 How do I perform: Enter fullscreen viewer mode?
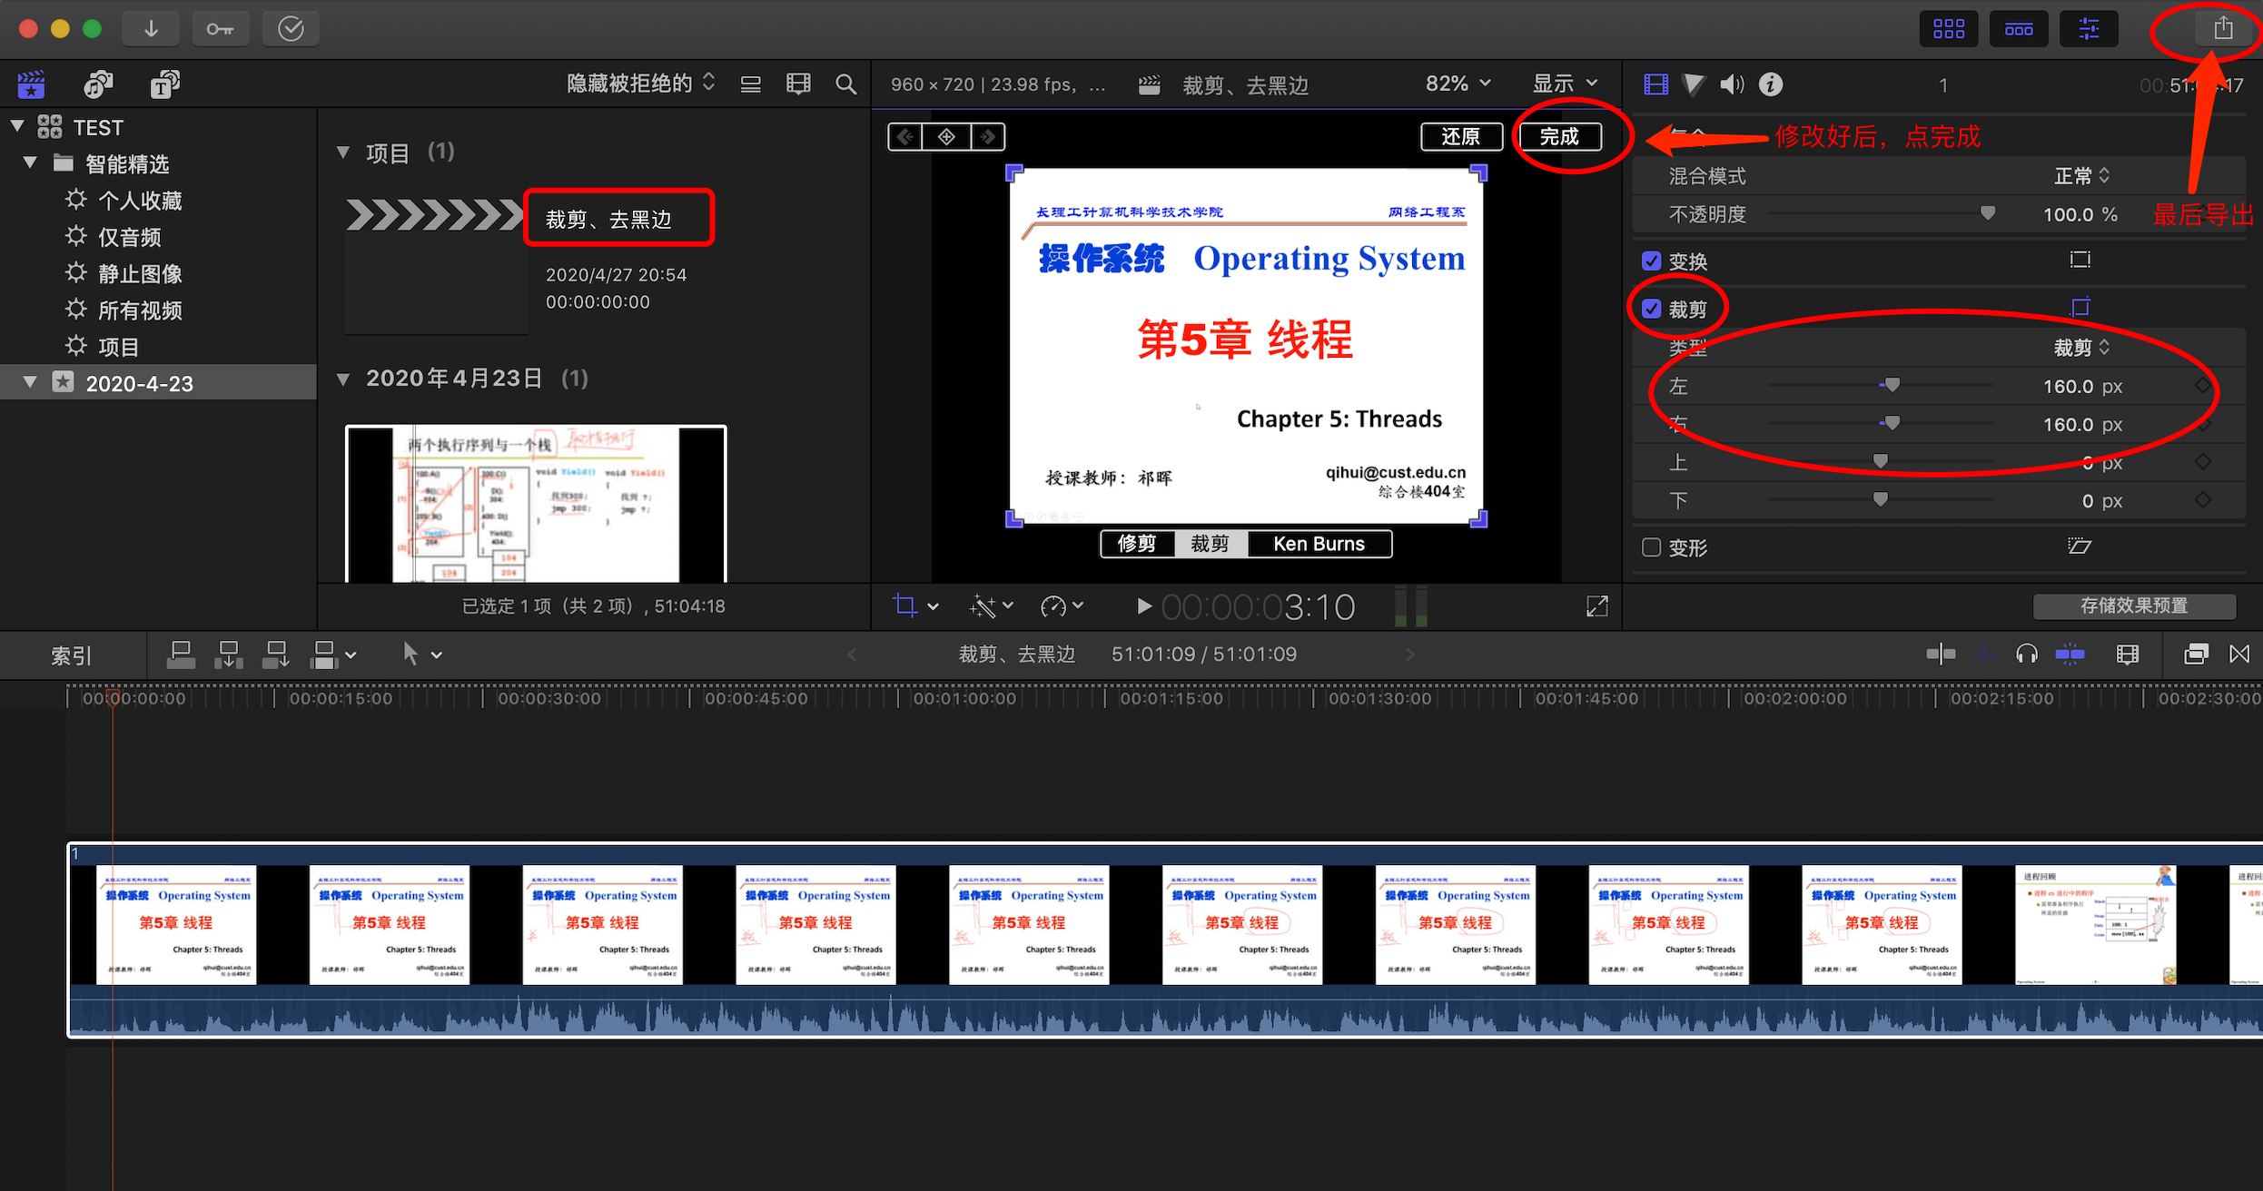[x=1596, y=605]
